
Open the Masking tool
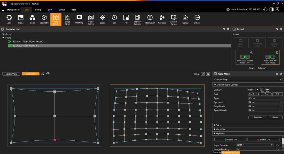[x=79, y=19]
